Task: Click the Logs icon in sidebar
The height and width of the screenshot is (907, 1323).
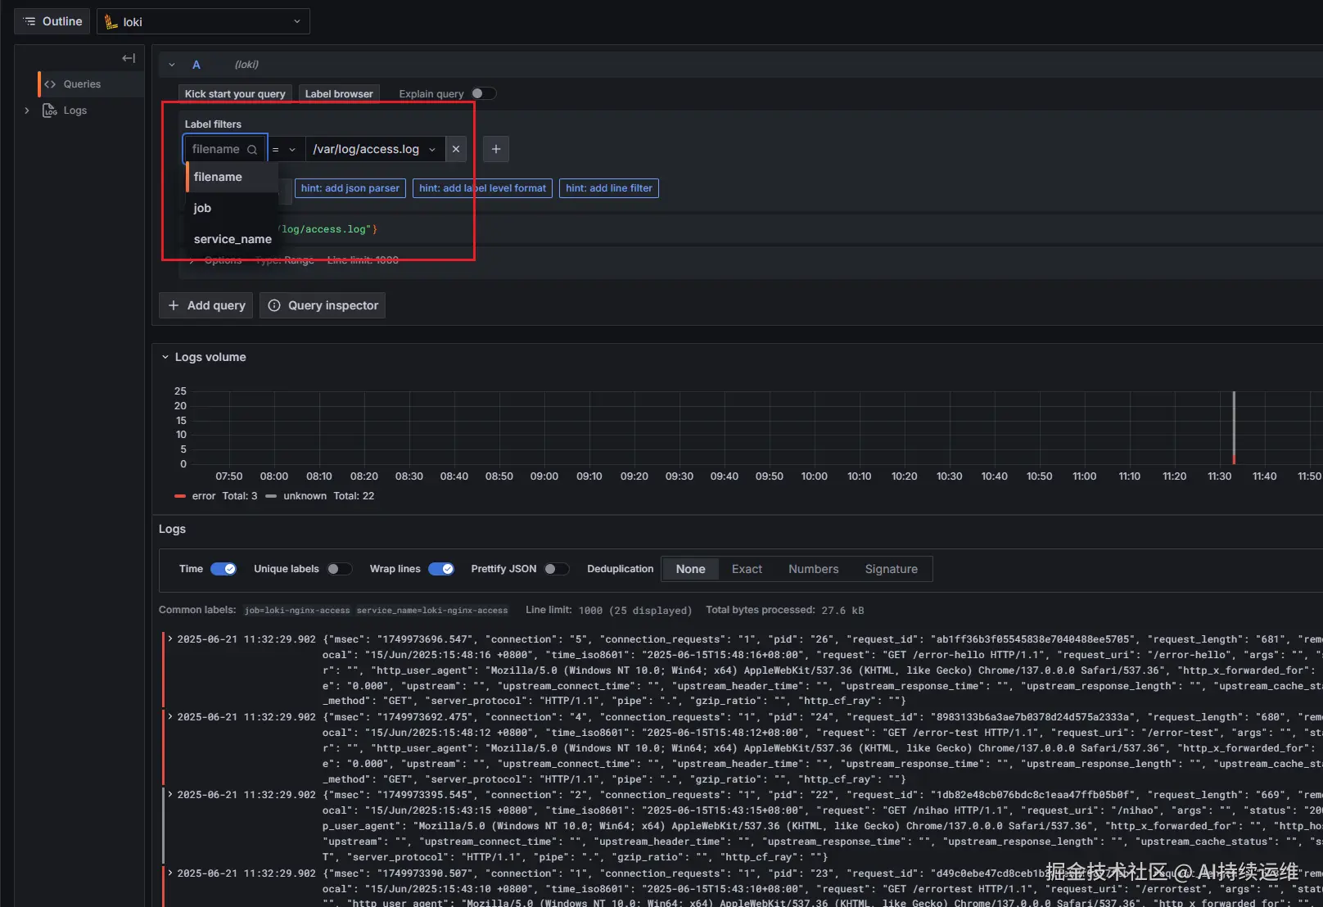Action: 50,111
